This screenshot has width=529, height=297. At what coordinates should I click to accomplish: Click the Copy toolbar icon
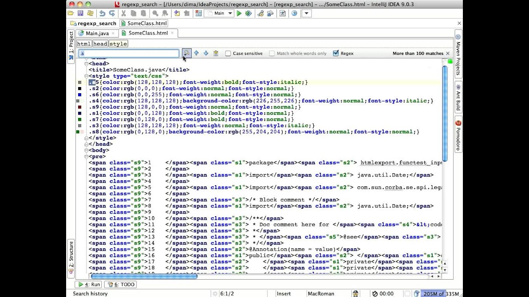(133, 13)
